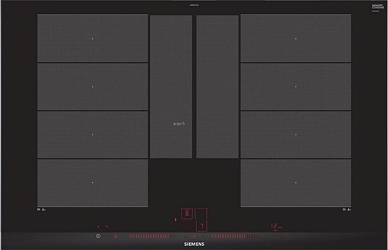Select the dim lower-left zone box
388x250 pixels.
pos(187,226)
